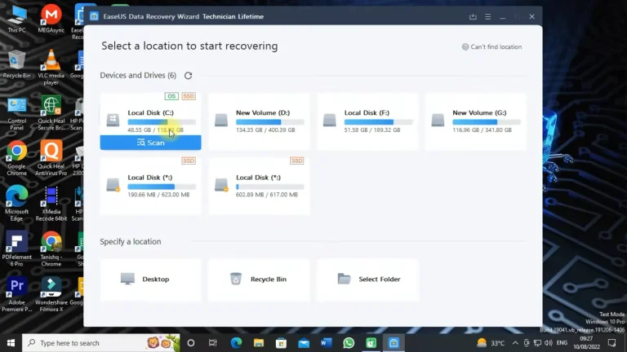Click the EaseUS app logo in title bar
This screenshot has height=352, width=627.
point(94,16)
